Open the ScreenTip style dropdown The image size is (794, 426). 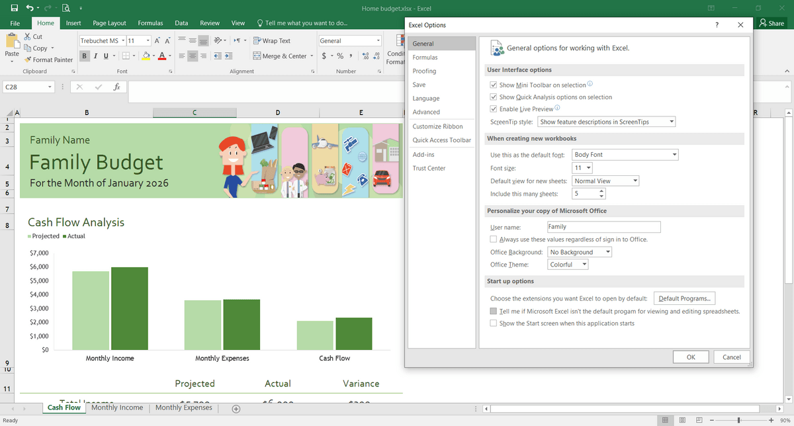[607, 122]
